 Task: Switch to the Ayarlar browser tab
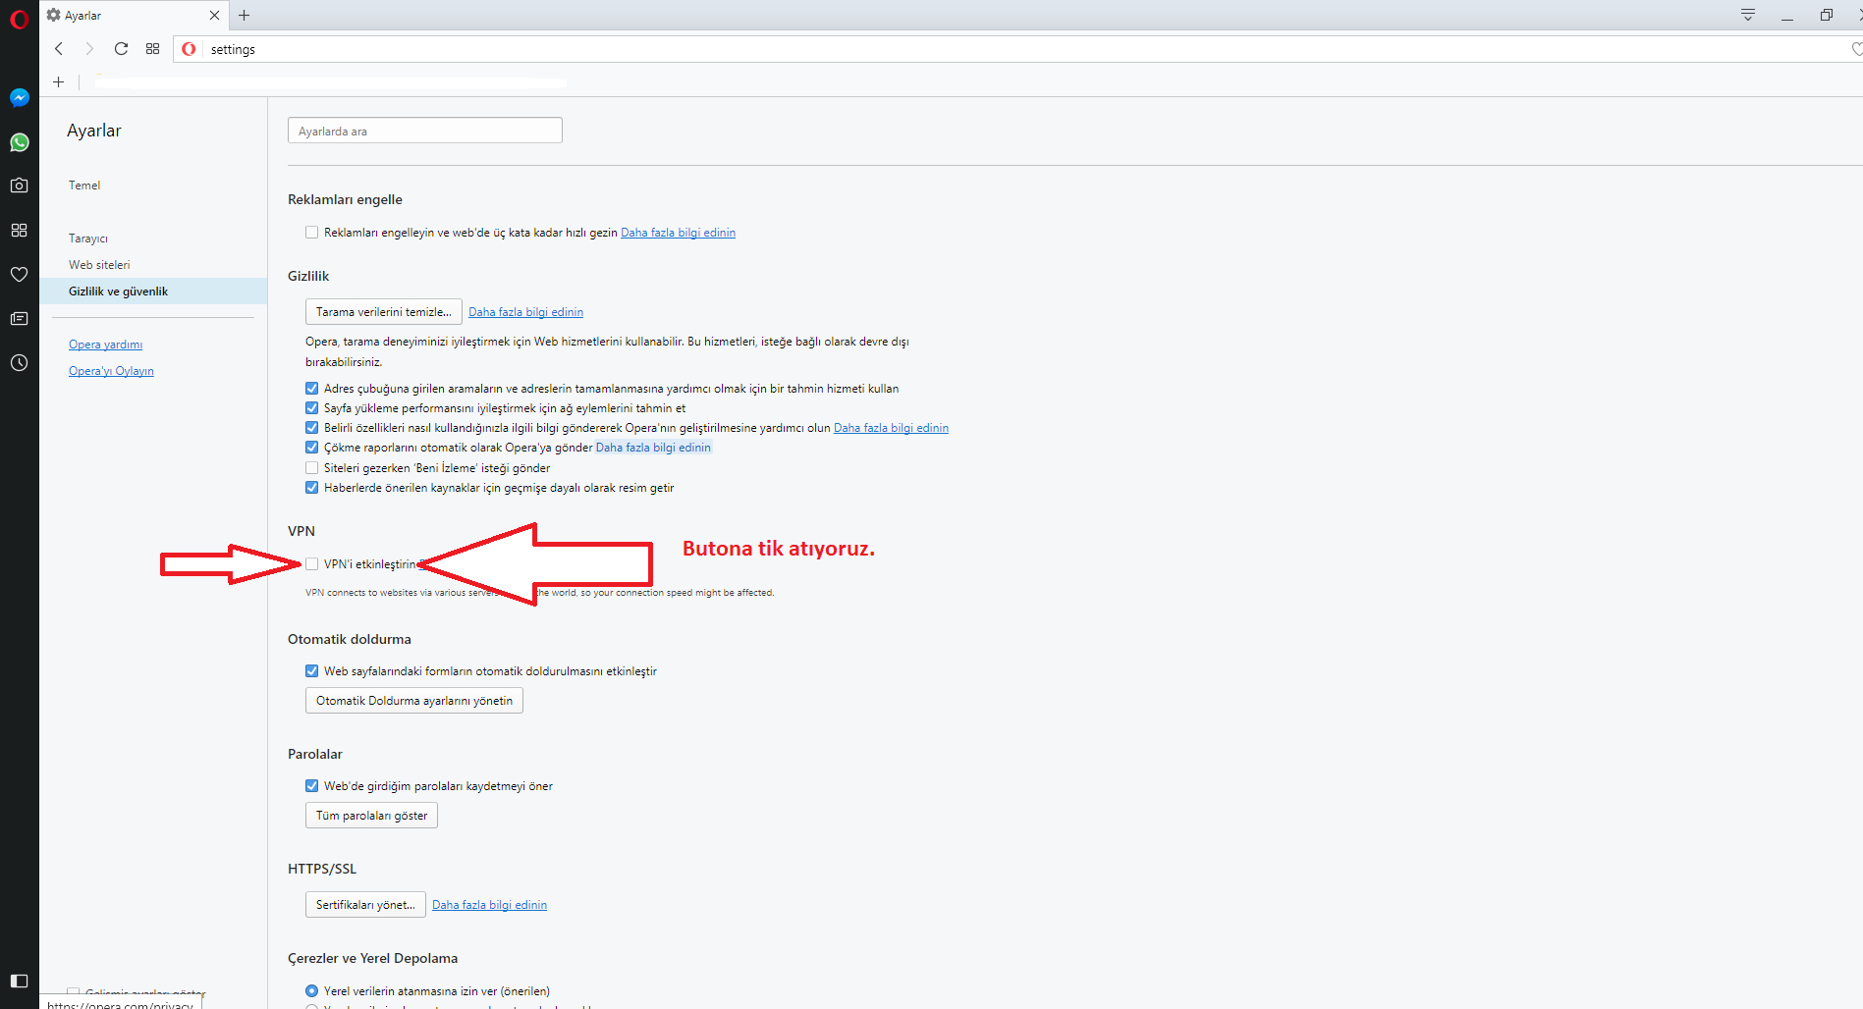pyautogui.click(x=133, y=15)
